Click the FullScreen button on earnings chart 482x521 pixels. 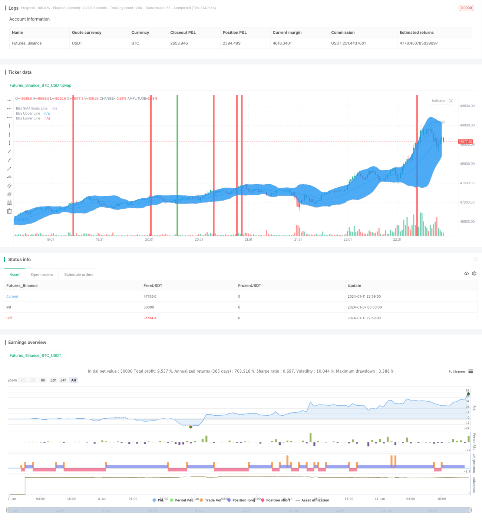click(456, 372)
